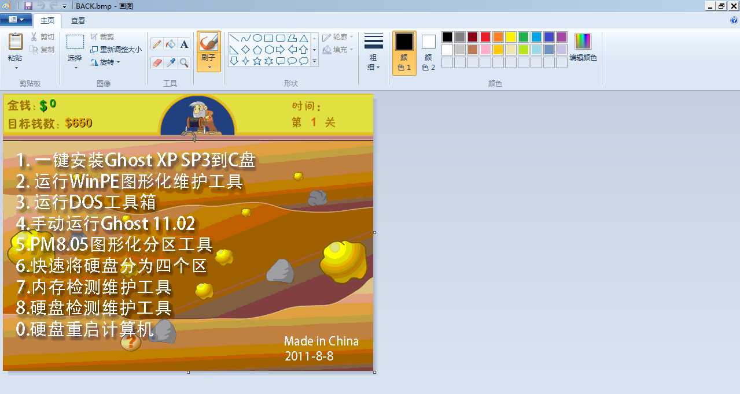Choose the Diamond shape

[x=245, y=50]
